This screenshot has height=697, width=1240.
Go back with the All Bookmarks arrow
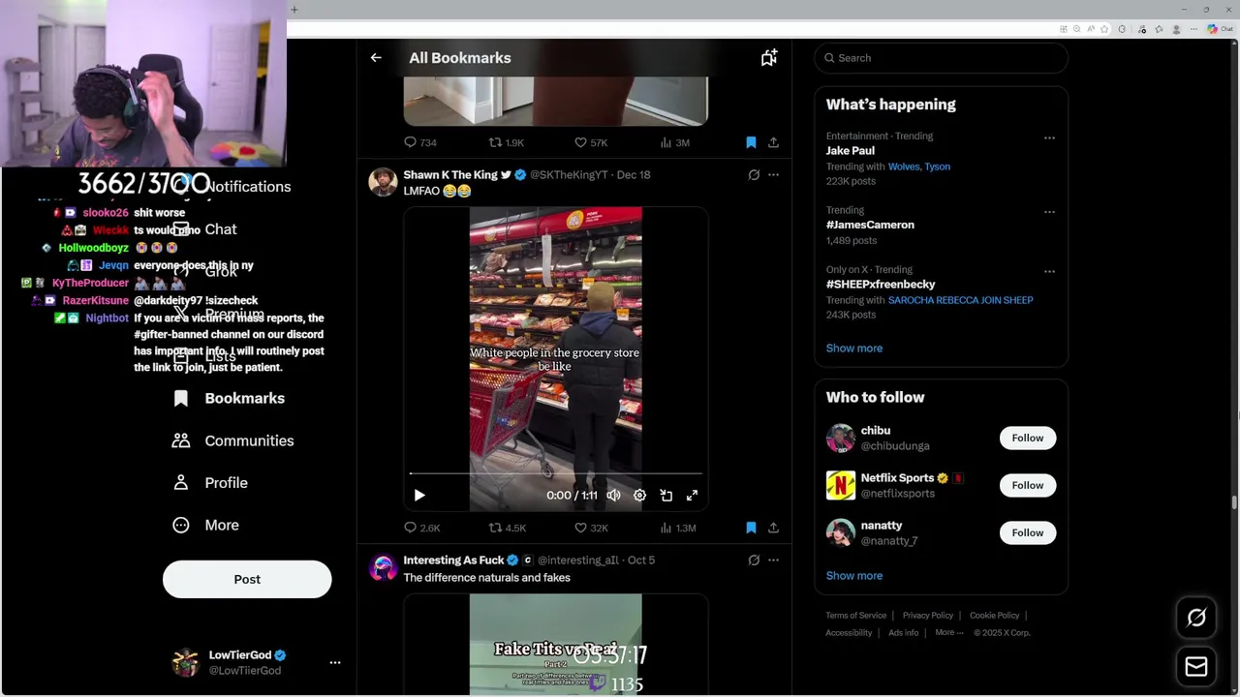[376, 58]
